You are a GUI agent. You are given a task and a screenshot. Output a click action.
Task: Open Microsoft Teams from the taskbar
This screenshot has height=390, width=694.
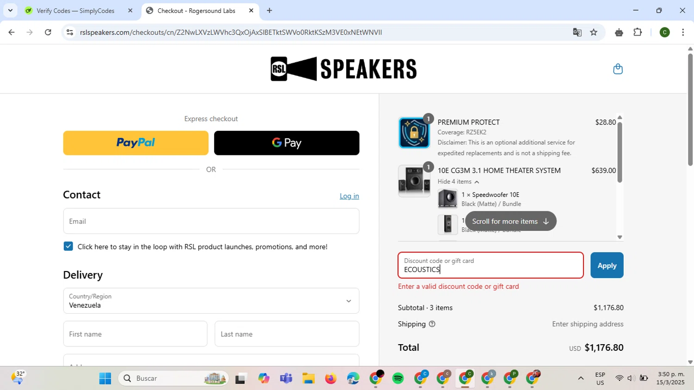pyautogui.click(x=286, y=378)
